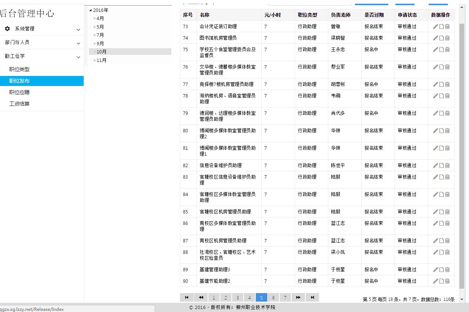Image resolution: width=469 pixels, height=312 pixels.
Task: Go to last page using pagination arrow
Action: tap(312, 297)
